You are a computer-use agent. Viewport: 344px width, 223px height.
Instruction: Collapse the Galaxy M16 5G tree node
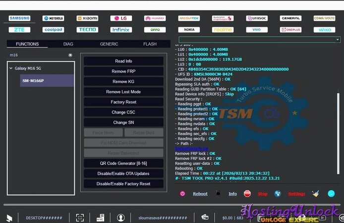coord(11,68)
